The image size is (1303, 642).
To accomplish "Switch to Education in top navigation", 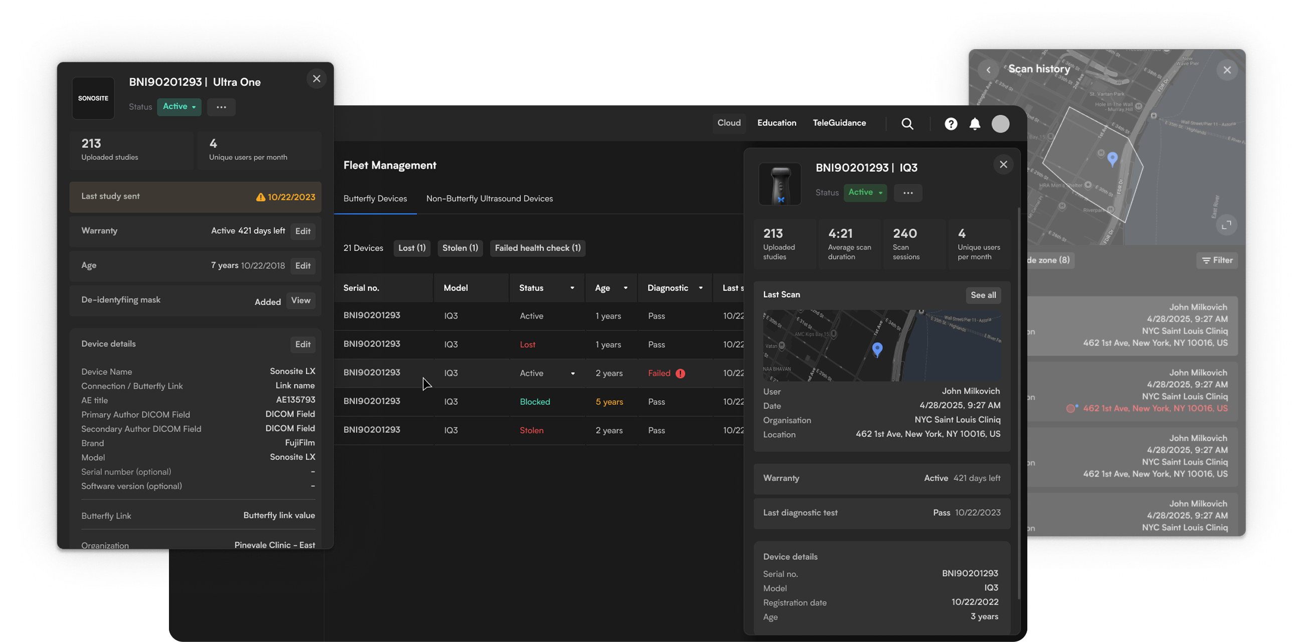I will [x=777, y=123].
